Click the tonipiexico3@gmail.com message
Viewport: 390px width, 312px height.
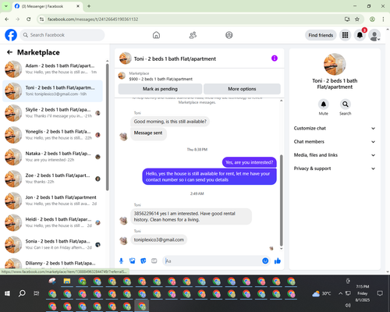[x=159, y=239]
